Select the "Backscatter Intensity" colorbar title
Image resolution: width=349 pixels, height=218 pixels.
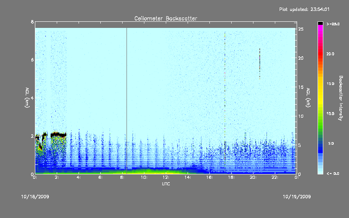tap(341, 98)
